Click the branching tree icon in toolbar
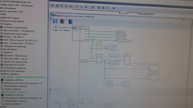Image resolution: width=193 pixels, height=108 pixels. (x=93, y=7)
